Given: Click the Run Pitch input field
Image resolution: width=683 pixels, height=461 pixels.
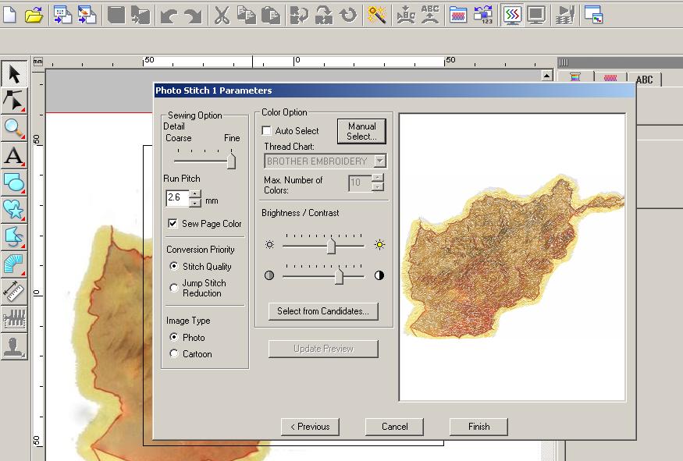Looking at the screenshot, I should point(177,198).
